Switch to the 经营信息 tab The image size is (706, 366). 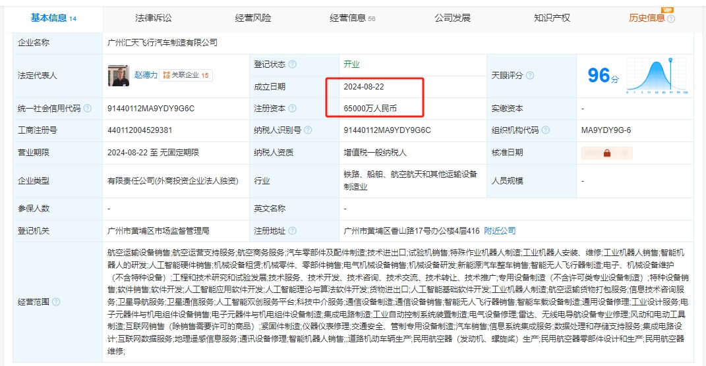352,18
